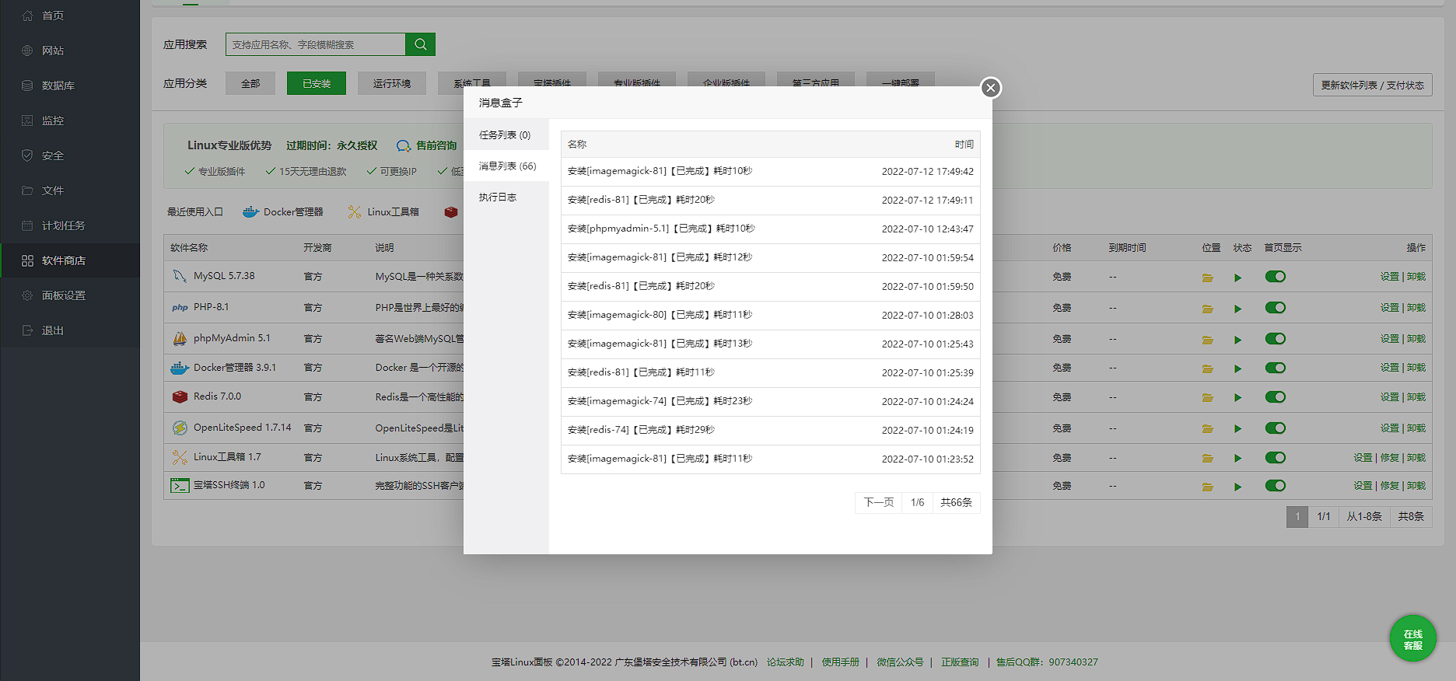1456x681 pixels.
Task: Click the application search input field
Action: tap(316, 44)
